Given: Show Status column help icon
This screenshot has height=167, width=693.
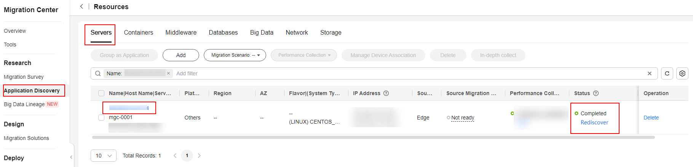Looking at the screenshot, I should click(596, 93).
